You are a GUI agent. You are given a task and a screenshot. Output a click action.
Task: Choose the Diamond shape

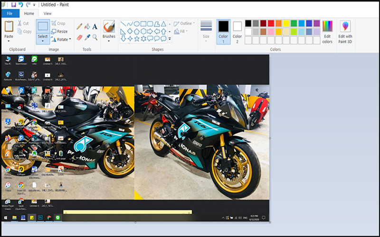[130, 31]
